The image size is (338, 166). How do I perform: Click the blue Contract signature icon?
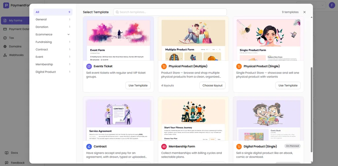pos(89,147)
